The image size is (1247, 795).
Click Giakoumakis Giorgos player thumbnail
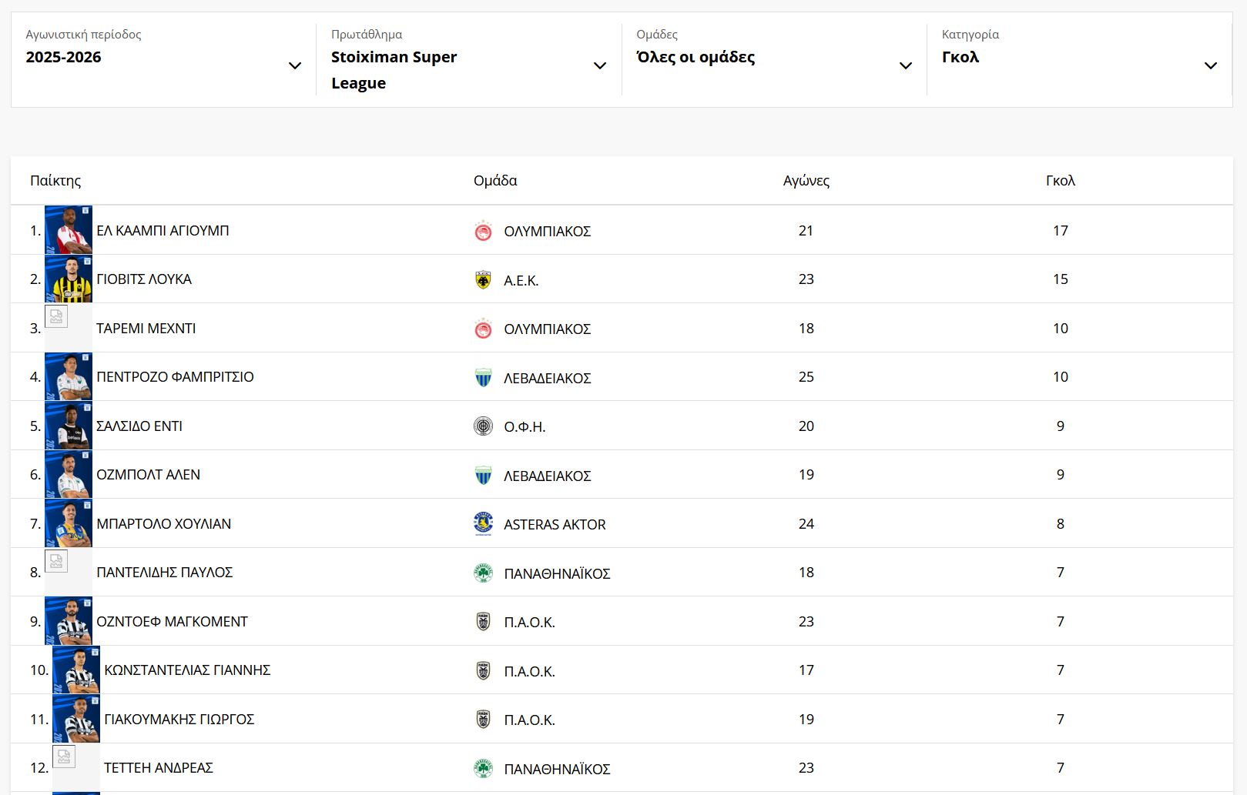pyautogui.click(x=76, y=719)
